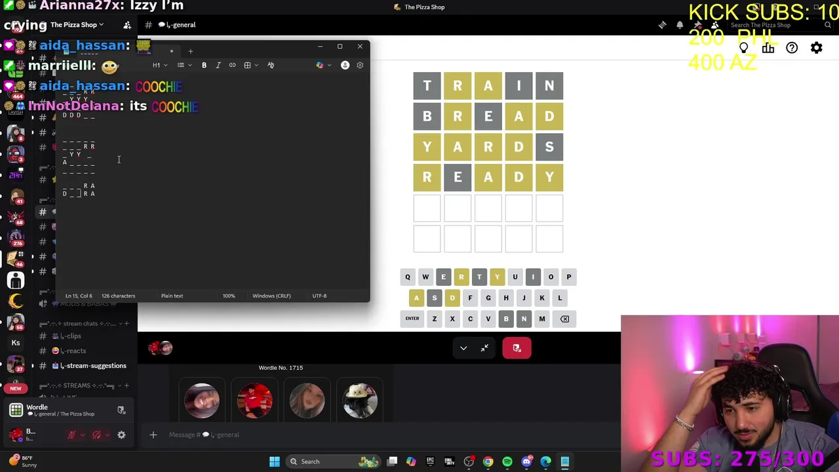Viewport: 839px width, 472px height.
Task: Open Notepad settings gear
Action: tap(360, 65)
